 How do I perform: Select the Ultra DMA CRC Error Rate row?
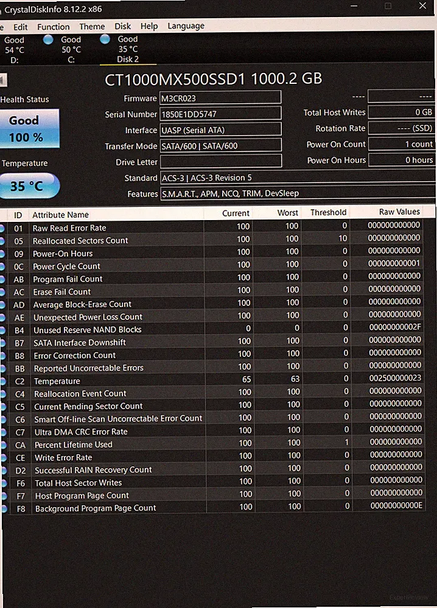(x=212, y=431)
